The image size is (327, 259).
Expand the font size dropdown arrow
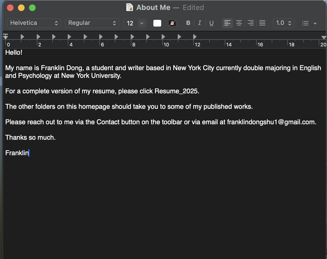(142, 23)
